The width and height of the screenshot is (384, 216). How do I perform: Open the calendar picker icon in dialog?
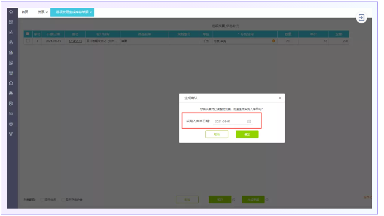point(249,121)
